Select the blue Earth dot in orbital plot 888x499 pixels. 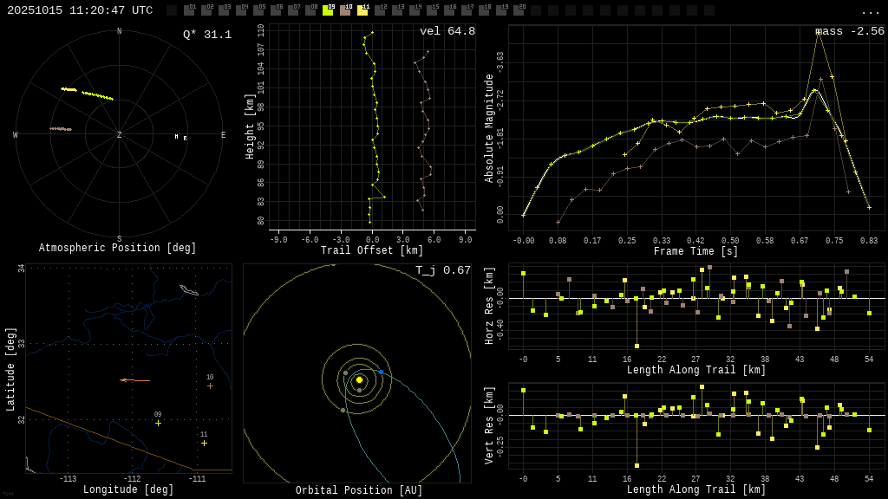(x=381, y=372)
